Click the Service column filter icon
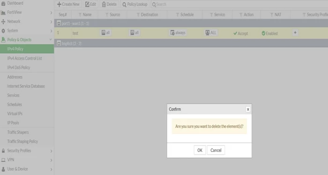The height and width of the screenshot is (175, 328). coord(211,15)
